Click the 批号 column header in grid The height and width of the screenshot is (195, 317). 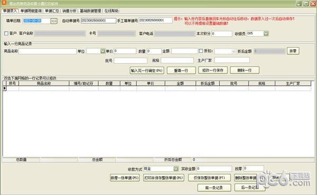pos(234,83)
